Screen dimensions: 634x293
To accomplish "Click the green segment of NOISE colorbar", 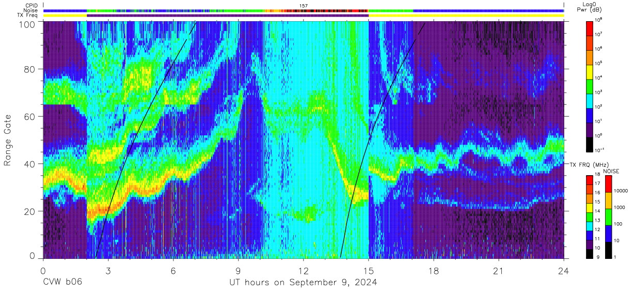I will (608, 217).
